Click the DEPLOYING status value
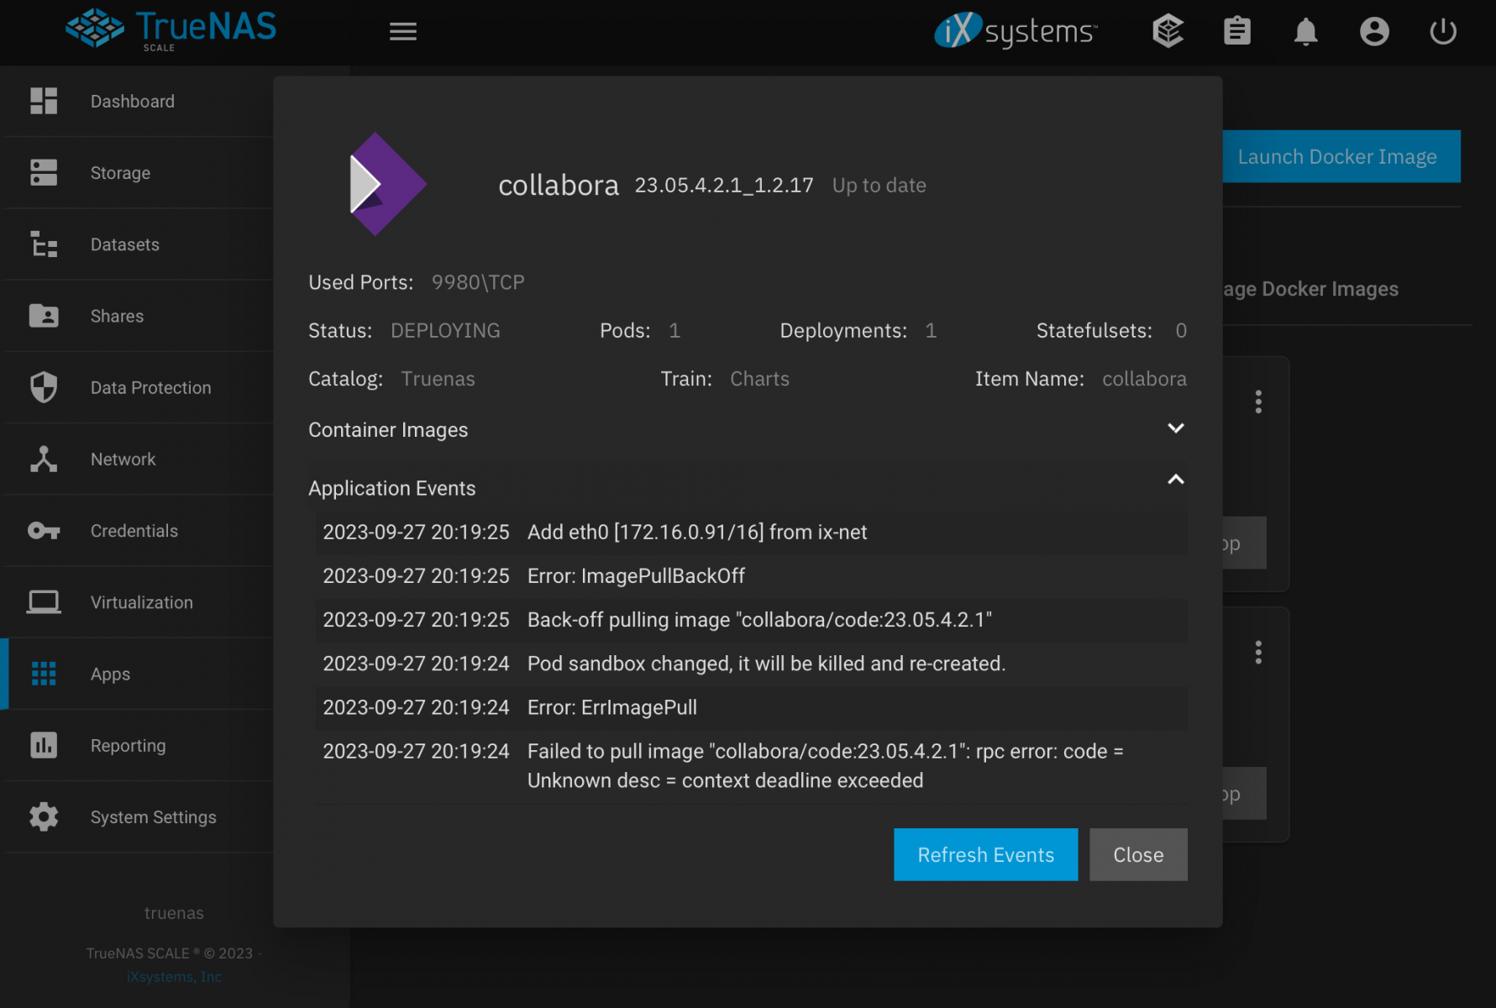 [x=445, y=331]
